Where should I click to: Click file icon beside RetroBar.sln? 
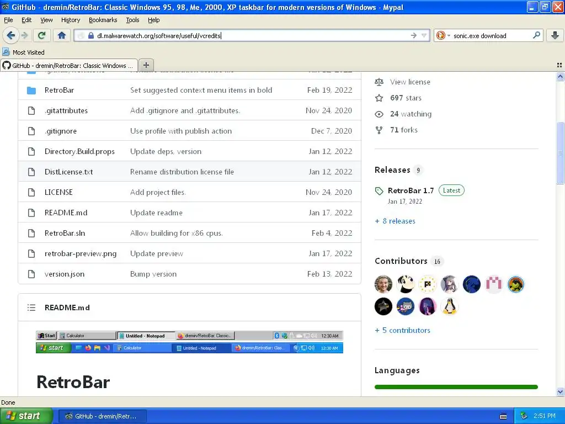(x=31, y=234)
